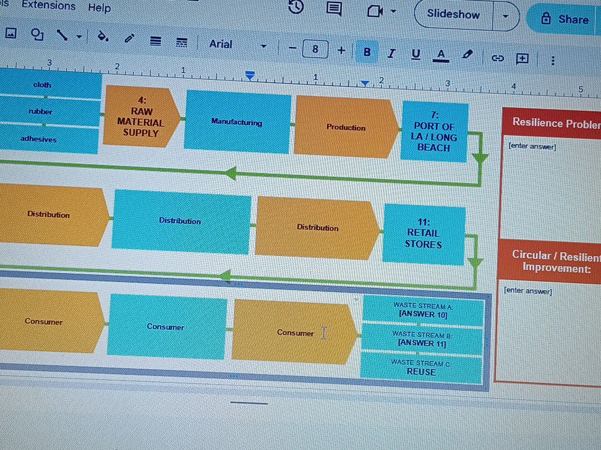This screenshot has height=450, width=601.
Task: Select the Text box tool
Action: (37, 35)
